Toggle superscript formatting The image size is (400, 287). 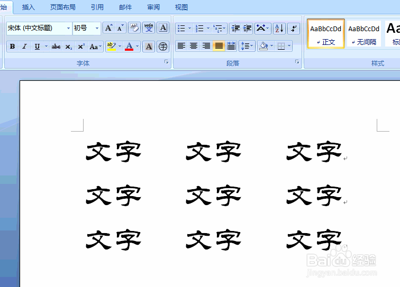81,47
